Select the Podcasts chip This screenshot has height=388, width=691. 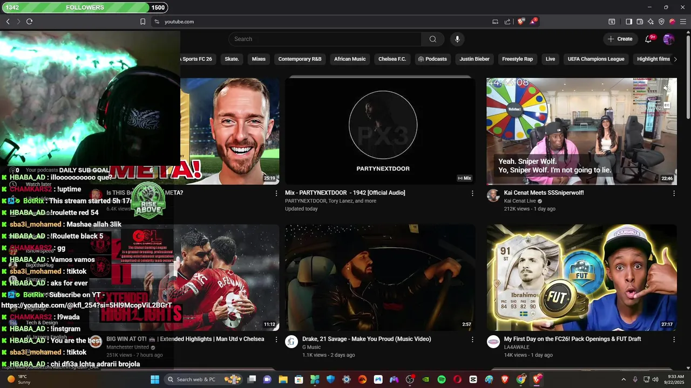pos(432,59)
